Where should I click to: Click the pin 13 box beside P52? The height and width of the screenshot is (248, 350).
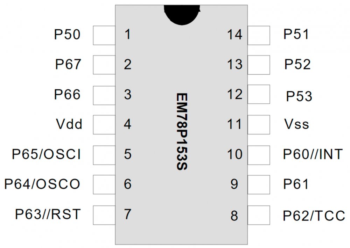pos(259,65)
